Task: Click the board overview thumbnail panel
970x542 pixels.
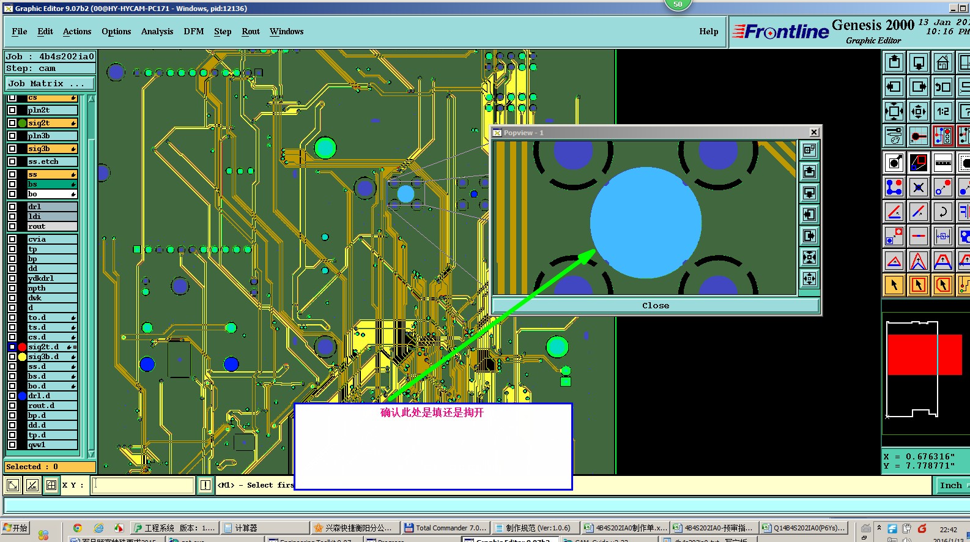Action: click(x=926, y=373)
